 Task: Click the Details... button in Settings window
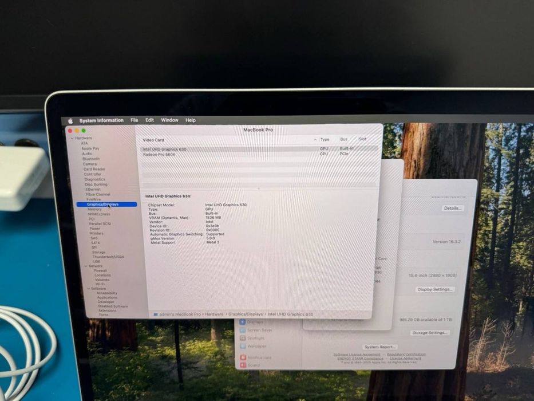[453, 208]
